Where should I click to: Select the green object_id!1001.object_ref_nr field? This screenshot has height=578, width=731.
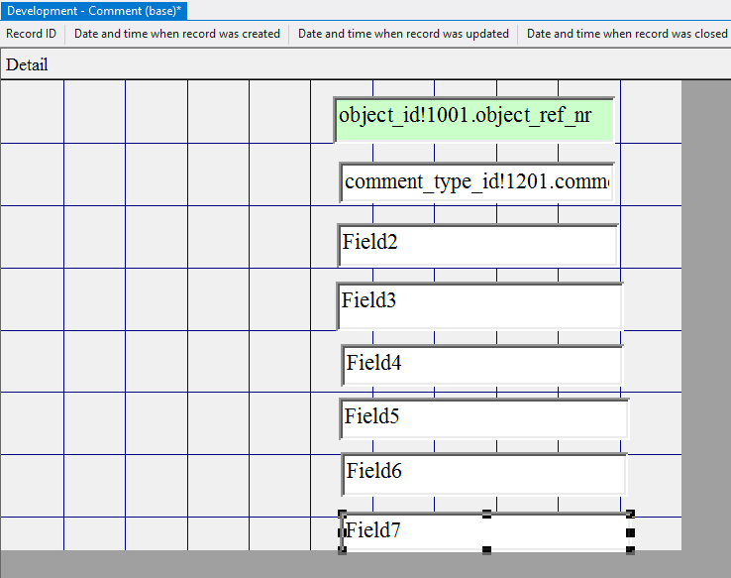coord(473,119)
